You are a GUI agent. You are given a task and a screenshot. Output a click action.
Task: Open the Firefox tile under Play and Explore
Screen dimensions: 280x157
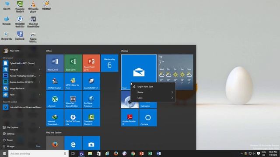(x=55, y=143)
